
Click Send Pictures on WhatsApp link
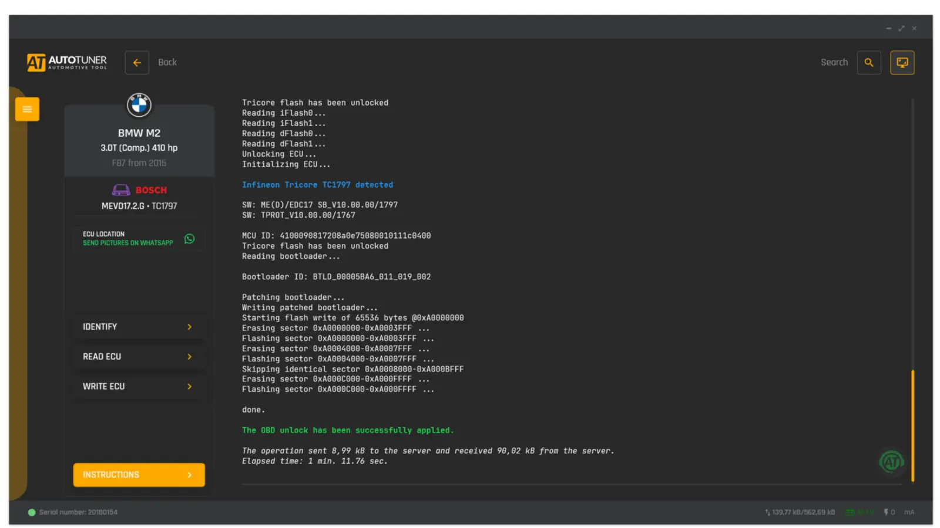128,243
